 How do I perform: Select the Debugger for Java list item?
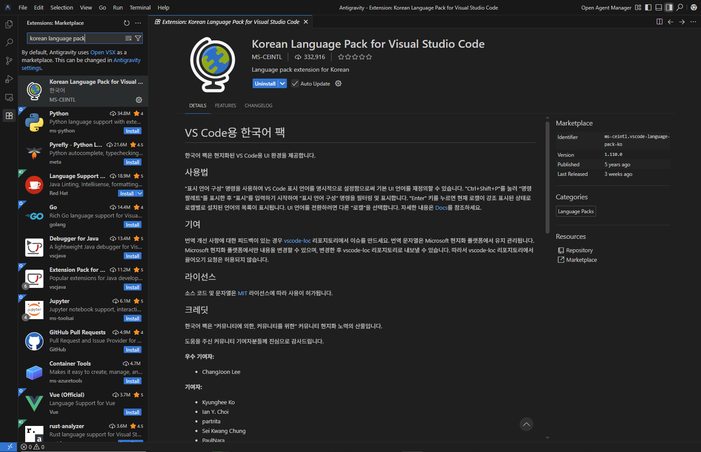(x=83, y=247)
